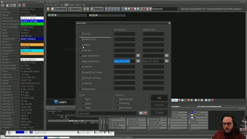Check the Forgetting index option
Image resolution: width=247 pixels, height=139 pixels.
[x=80, y=72]
